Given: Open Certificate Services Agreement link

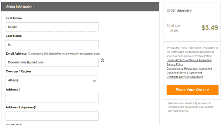Looking at the screenshot, I should (x=185, y=77).
